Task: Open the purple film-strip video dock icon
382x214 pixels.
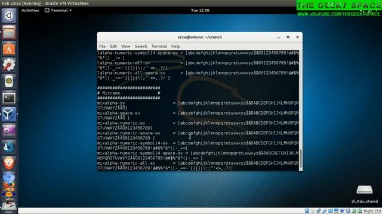Action: tap(9, 131)
